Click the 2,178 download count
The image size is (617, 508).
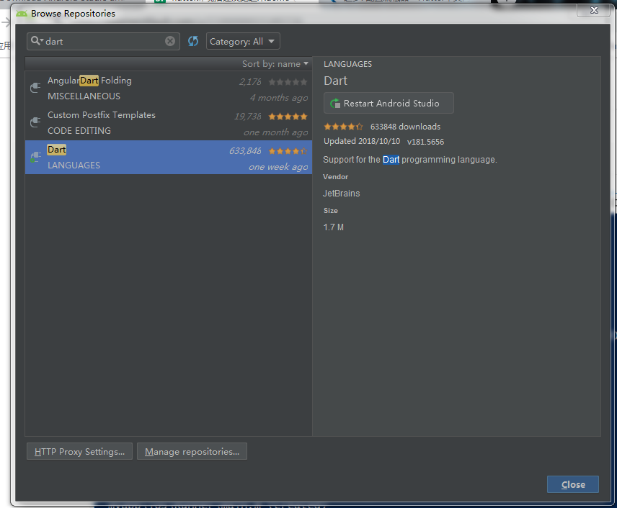point(250,82)
